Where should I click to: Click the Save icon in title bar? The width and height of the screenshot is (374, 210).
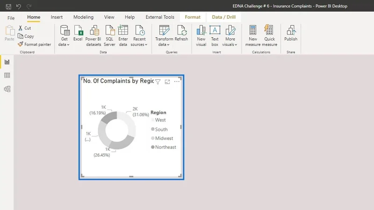coord(8,7)
